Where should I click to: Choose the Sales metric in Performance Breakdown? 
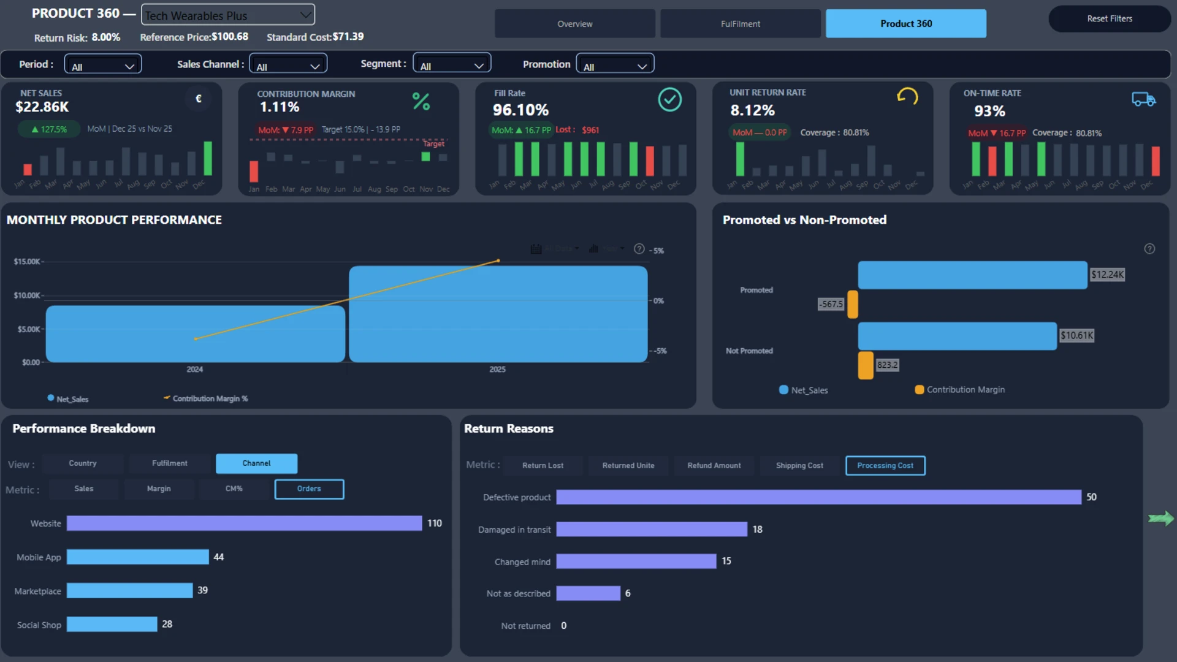84,489
